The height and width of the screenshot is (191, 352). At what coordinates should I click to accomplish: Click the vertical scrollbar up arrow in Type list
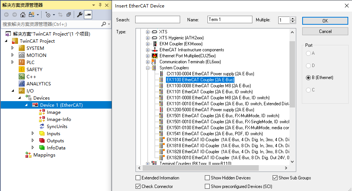[x=292, y=32]
